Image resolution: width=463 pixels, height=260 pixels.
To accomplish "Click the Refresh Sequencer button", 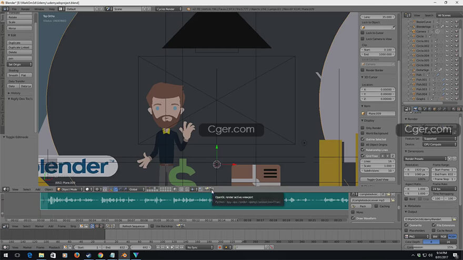I will [133, 226].
